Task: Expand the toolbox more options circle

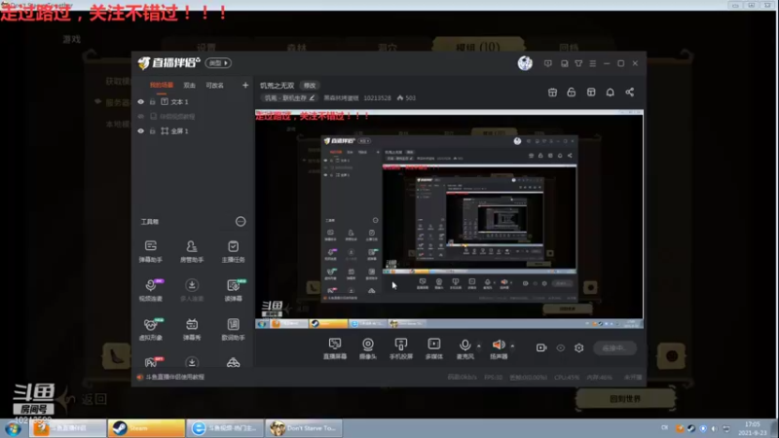Action: [241, 222]
